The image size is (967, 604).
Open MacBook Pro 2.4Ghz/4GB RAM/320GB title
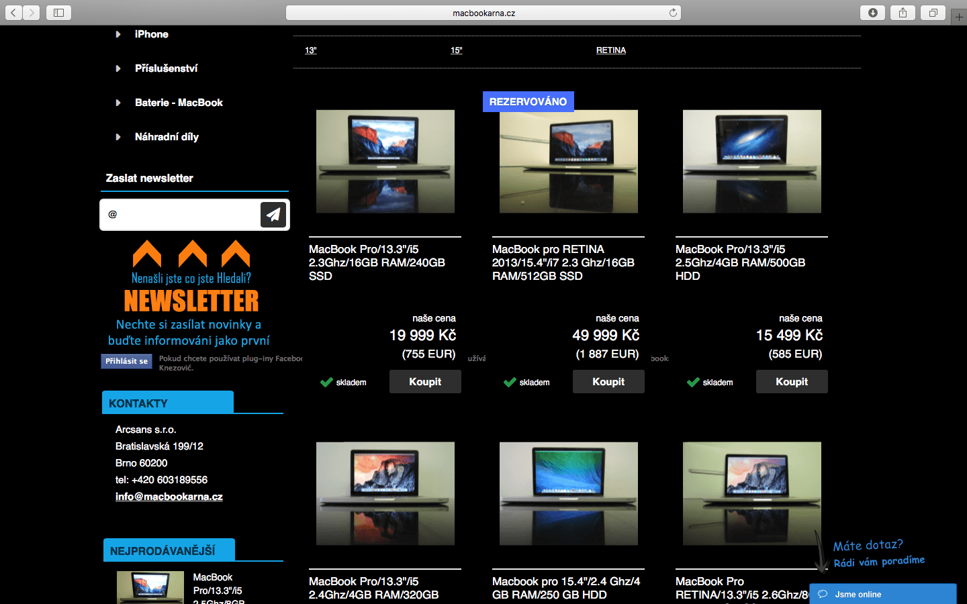click(x=373, y=589)
